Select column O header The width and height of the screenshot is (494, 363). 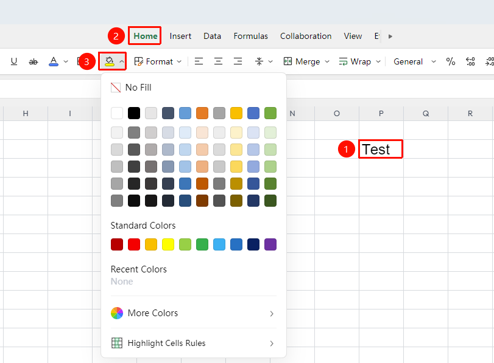[337, 113]
